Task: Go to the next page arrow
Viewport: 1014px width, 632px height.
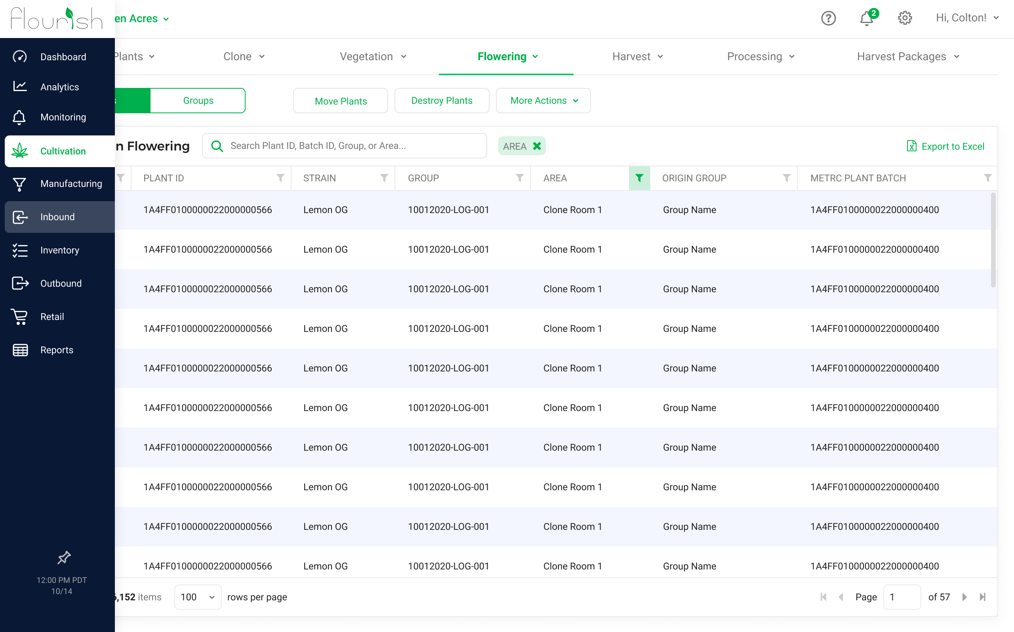Action: (964, 597)
